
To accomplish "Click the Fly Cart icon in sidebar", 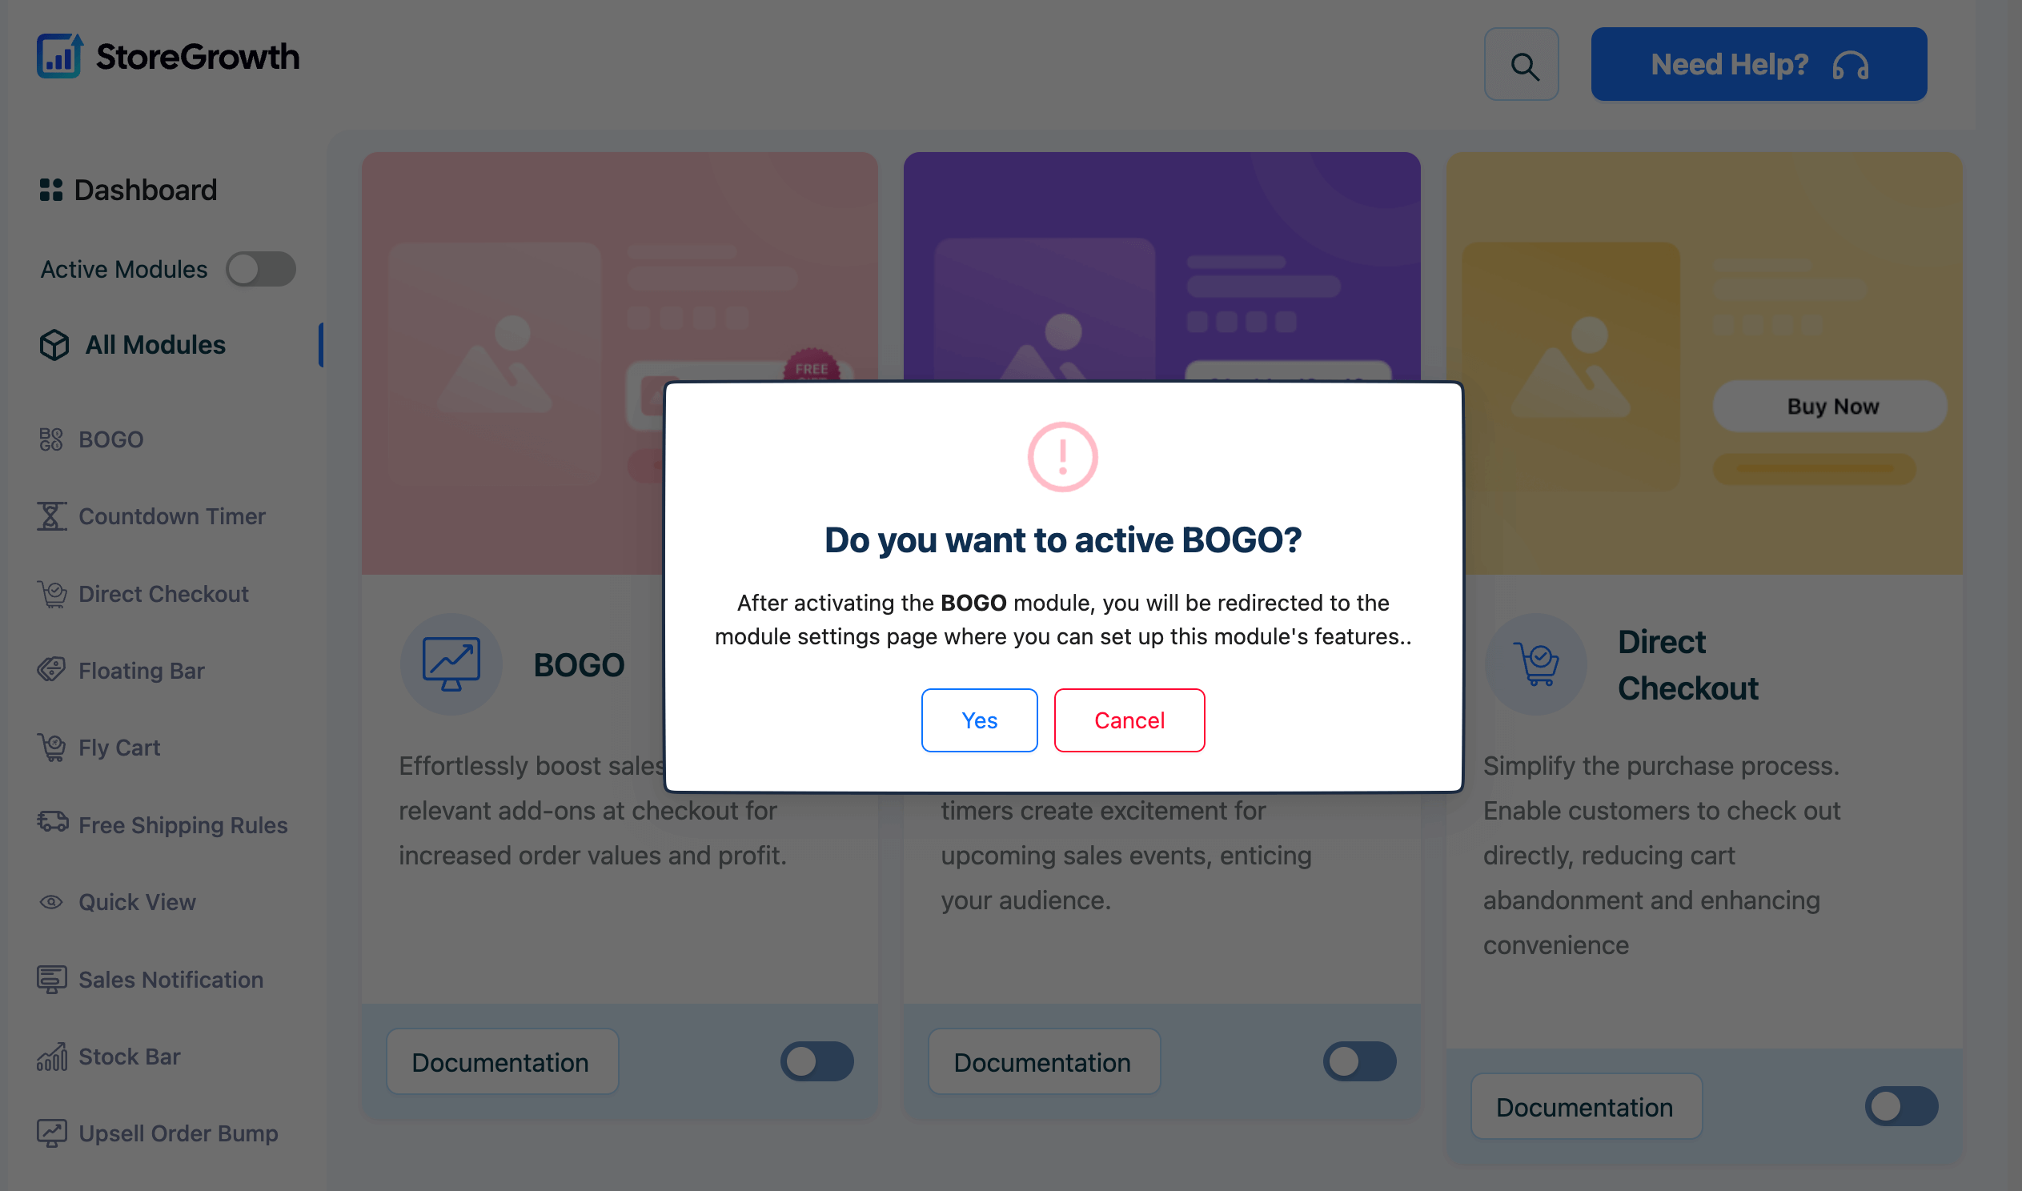I will point(51,748).
